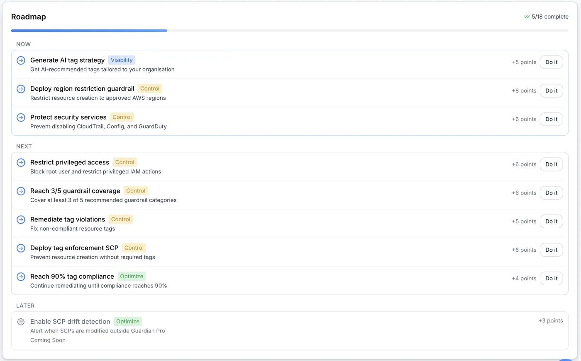Click clock icon beside Enable SCP drift detection
This screenshot has height=361, width=581.
coord(21,322)
